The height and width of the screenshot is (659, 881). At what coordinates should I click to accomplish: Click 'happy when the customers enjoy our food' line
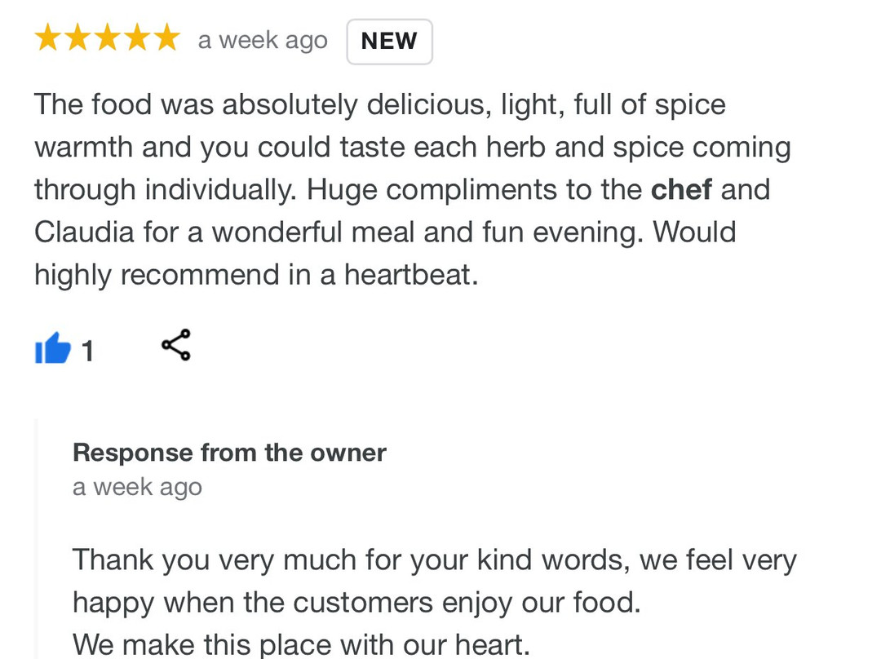356,604
